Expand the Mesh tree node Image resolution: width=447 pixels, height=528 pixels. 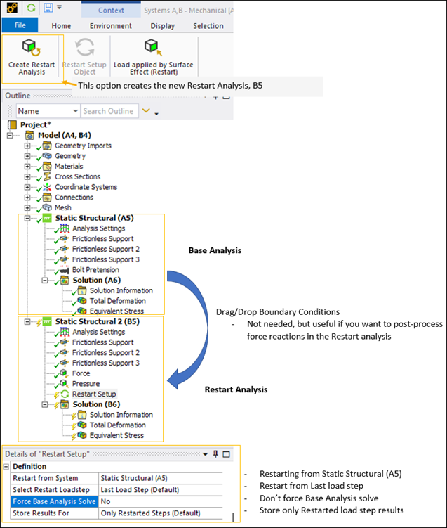[x=27, y=208]
